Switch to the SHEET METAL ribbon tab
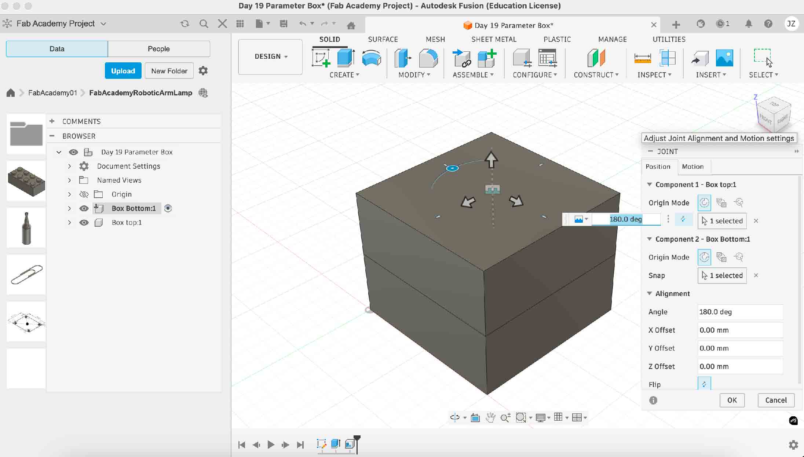The height and width of the screenshot is (457, 804). 493,39
